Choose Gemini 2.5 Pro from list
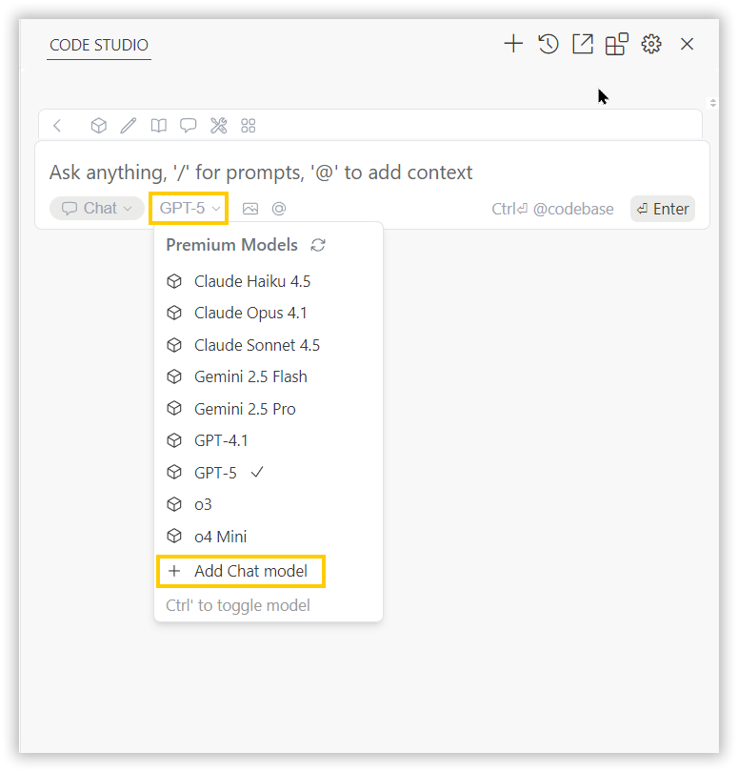 point(245,409)
